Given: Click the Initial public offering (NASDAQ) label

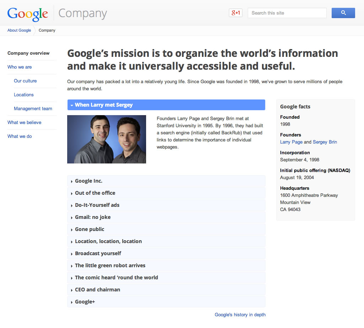Looking at the screenshot, I should tap(315, 170).
